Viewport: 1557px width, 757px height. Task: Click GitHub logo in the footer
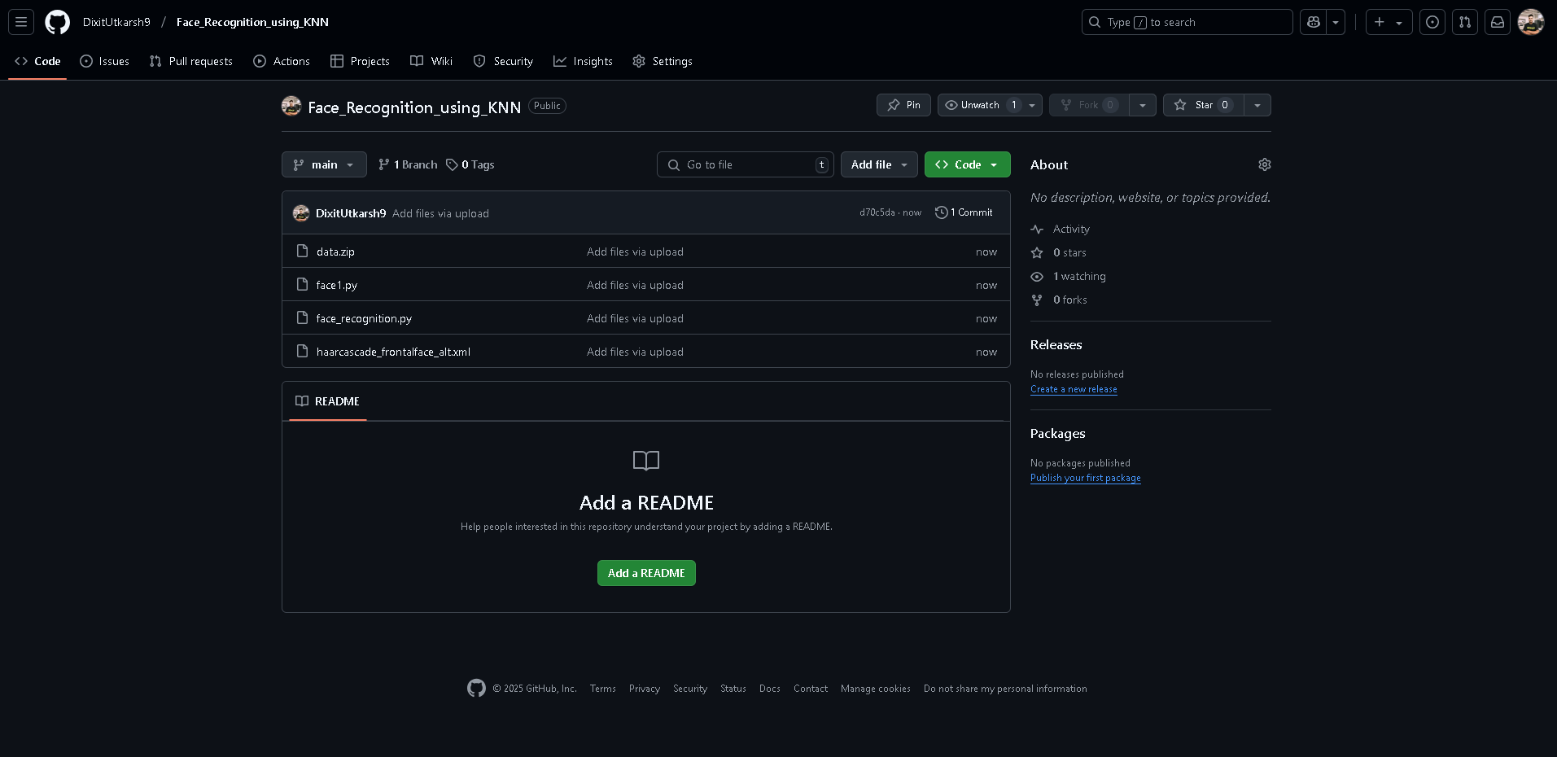click(x=476, y=688)
